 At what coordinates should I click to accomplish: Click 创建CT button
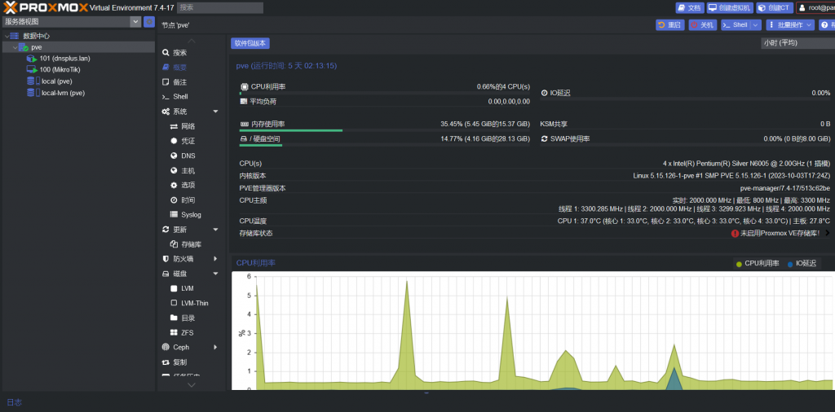coord(775,8)
